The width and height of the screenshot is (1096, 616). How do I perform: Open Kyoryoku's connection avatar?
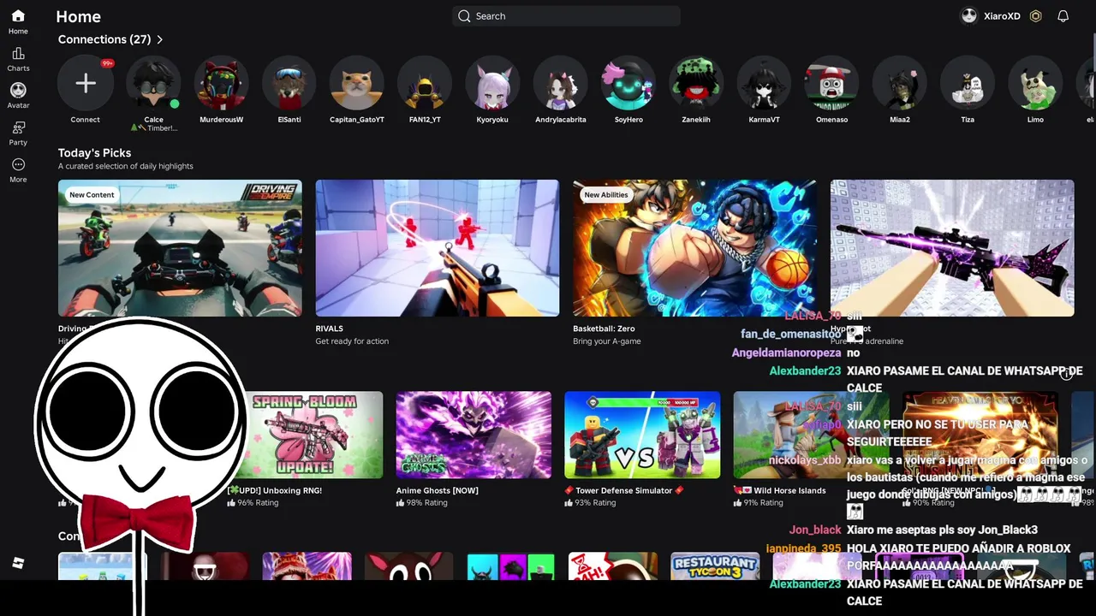point(492,83)
